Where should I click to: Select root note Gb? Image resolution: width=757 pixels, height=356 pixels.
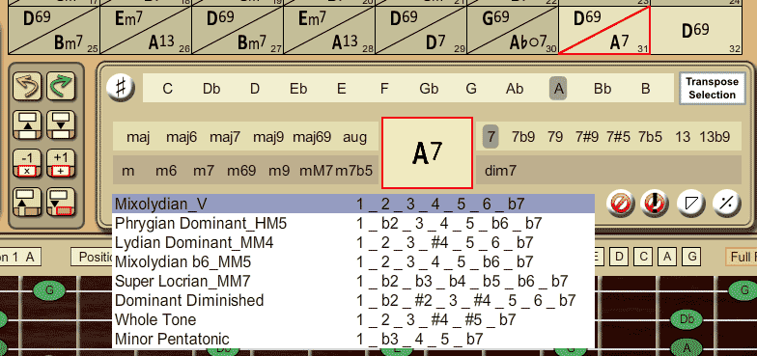(429, 89)
